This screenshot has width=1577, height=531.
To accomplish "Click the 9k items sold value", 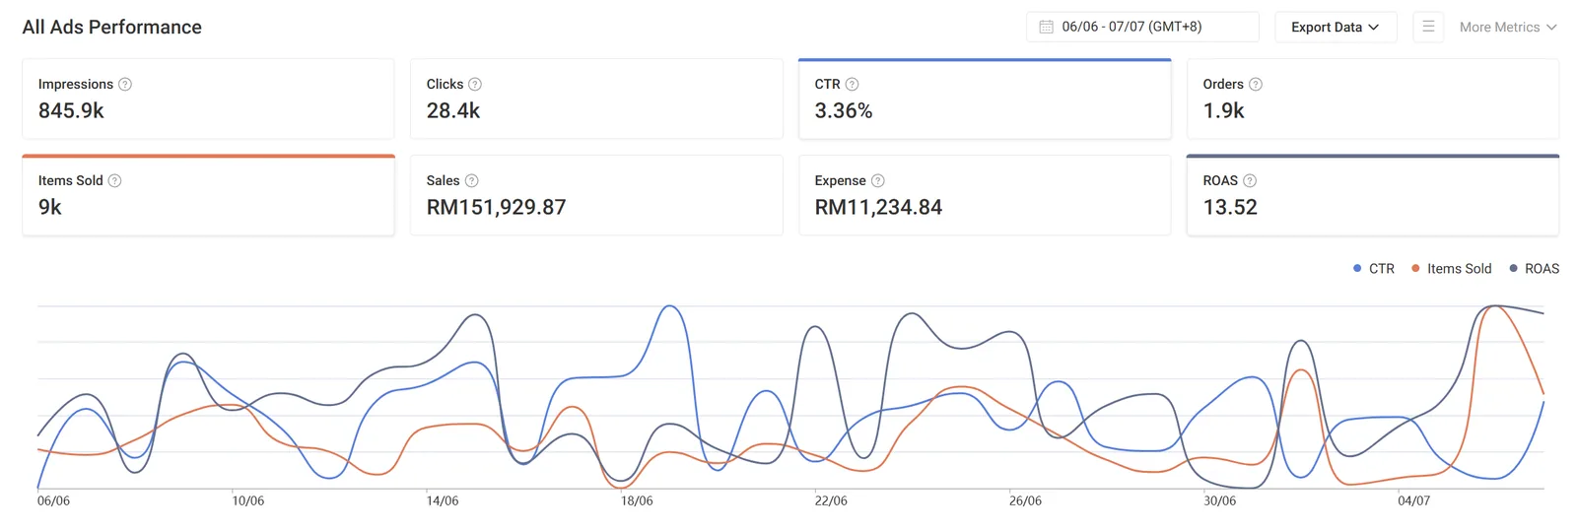I will 50,208.
